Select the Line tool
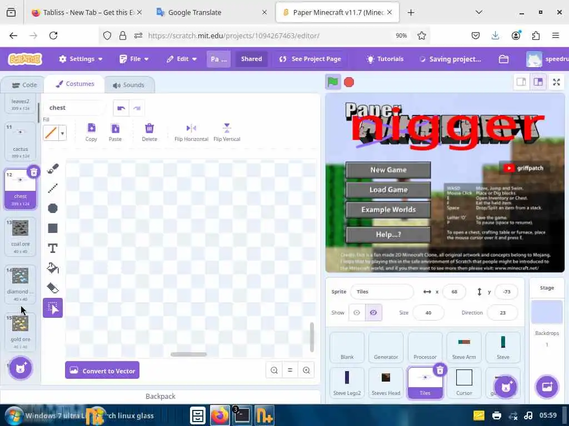 [x=53, y=188]
